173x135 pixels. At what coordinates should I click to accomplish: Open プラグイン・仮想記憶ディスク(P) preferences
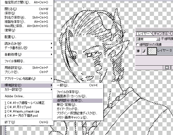pyautogui.click(x=78, y=113)
